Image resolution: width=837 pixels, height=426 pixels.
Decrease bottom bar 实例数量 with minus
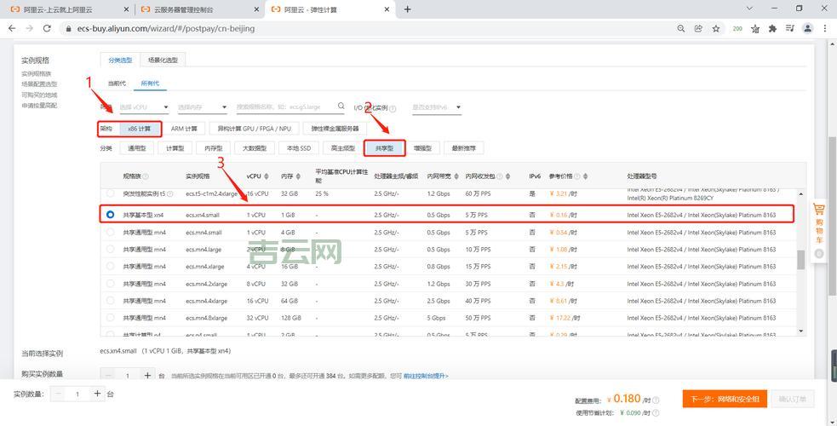[x=58, y=394]
